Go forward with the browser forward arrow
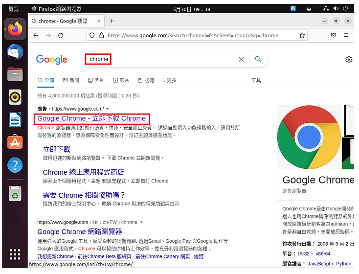The width and height of the screenshot is (359, 274). point(48,35)
